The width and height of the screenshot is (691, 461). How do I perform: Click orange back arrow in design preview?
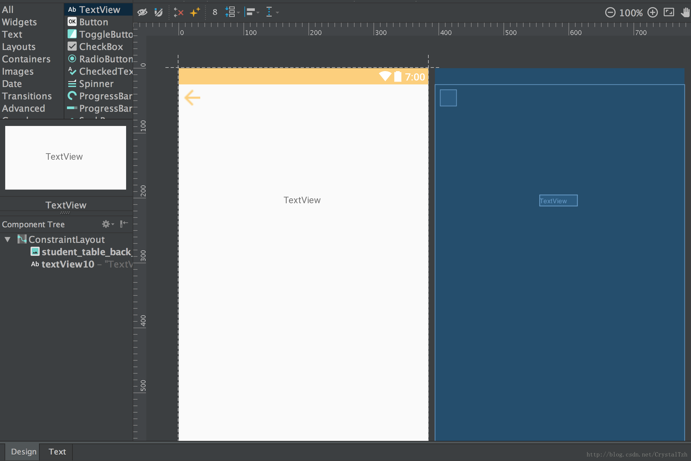point(192,98)
